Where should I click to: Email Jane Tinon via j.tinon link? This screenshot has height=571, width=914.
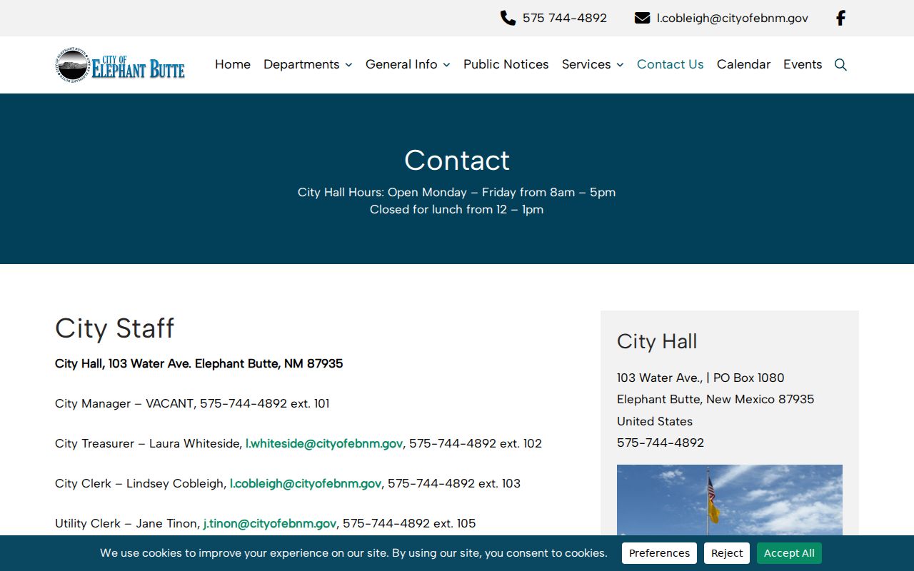270,523
